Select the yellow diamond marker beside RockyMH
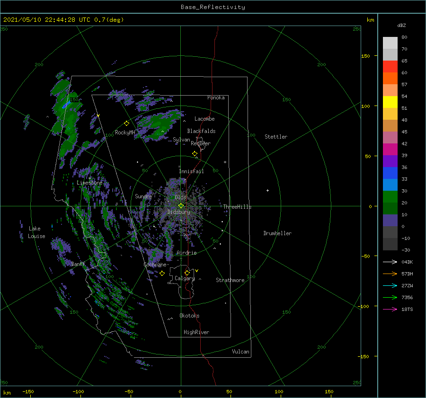 [x=126, y=124]
